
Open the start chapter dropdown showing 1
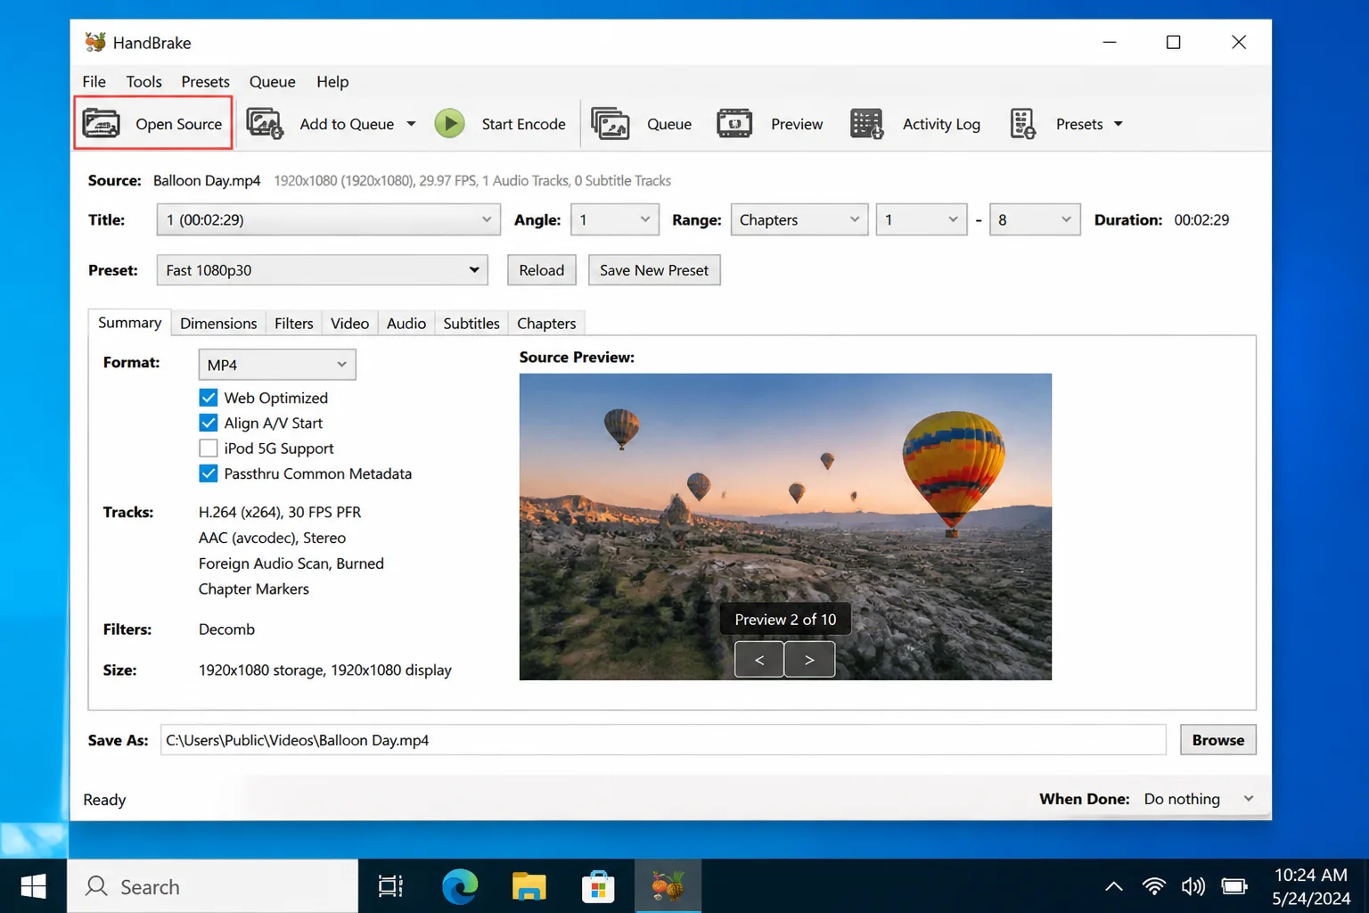(x=921, y=219)
